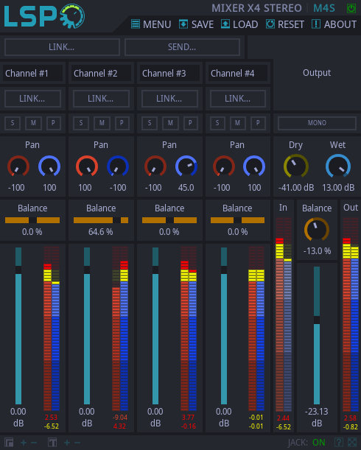The image size is (361, 450).
Task: Click Channel #1 red left pan knob
Action: coord(18,166)
